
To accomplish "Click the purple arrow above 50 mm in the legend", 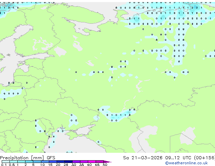I will [x=107, y=162].
